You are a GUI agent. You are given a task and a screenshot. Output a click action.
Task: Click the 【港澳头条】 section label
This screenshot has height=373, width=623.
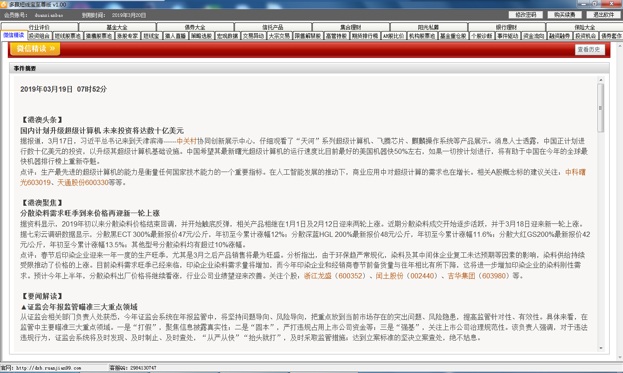(42, 120)
